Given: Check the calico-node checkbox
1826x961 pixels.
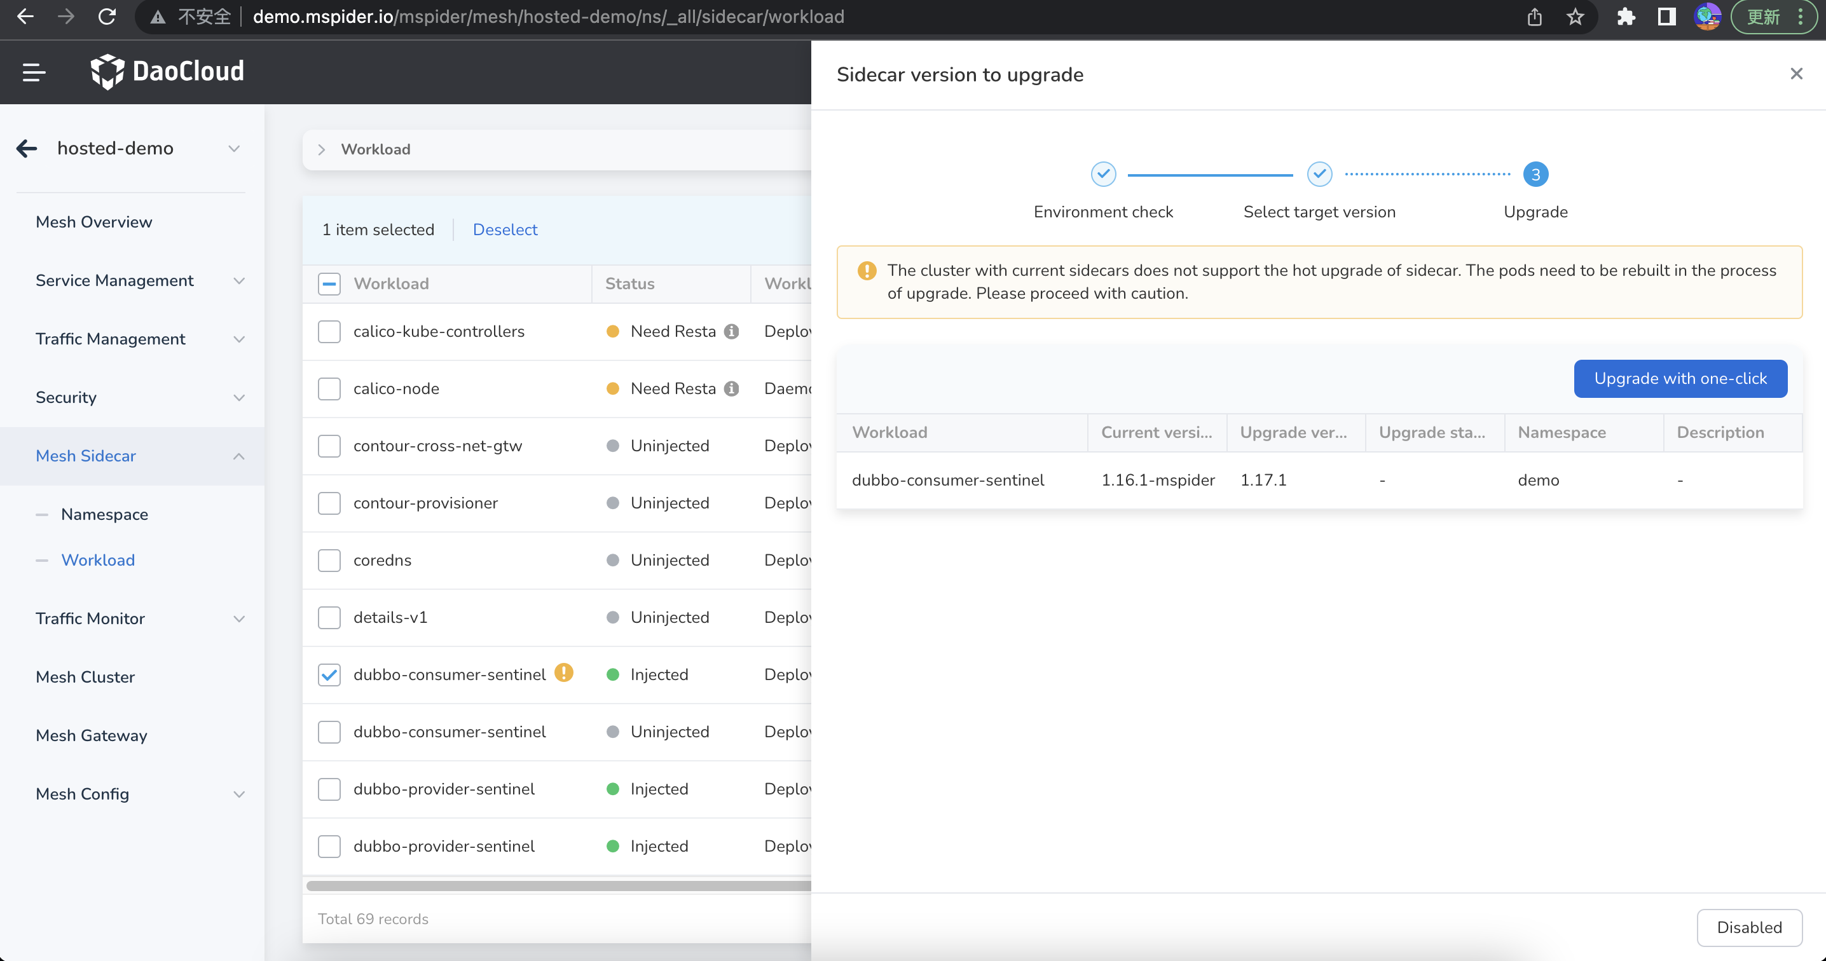Looking at the screenshot, I should pos(329,389).
